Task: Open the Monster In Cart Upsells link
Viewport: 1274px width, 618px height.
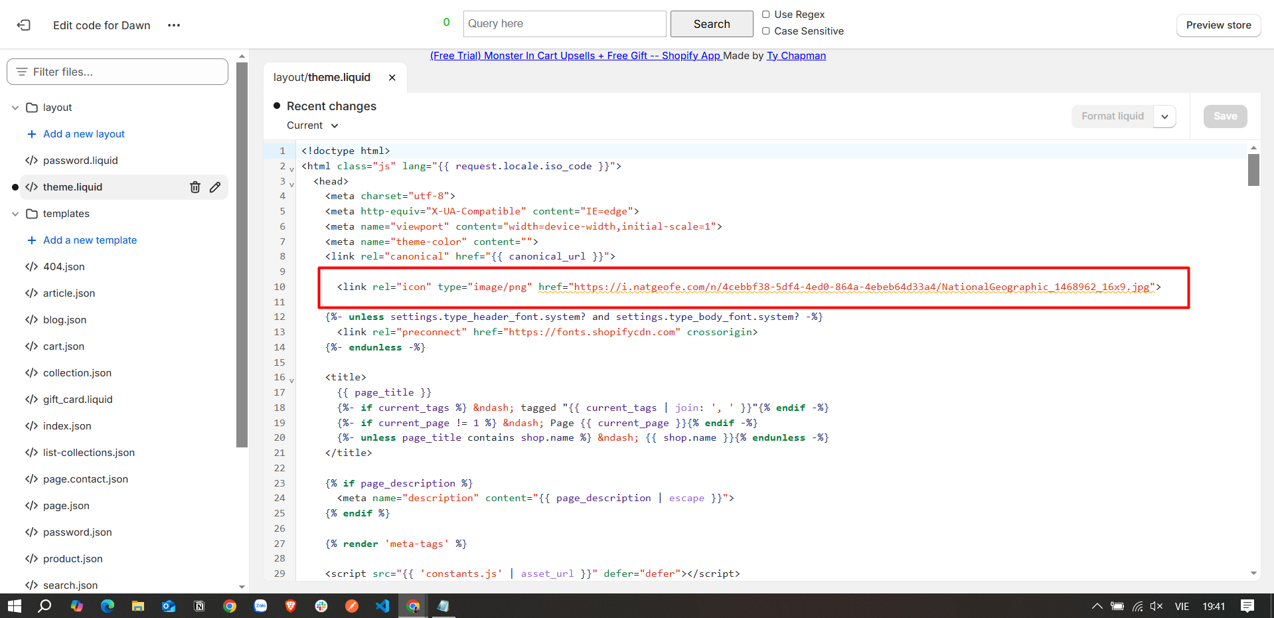Action: tap(575, 56)
